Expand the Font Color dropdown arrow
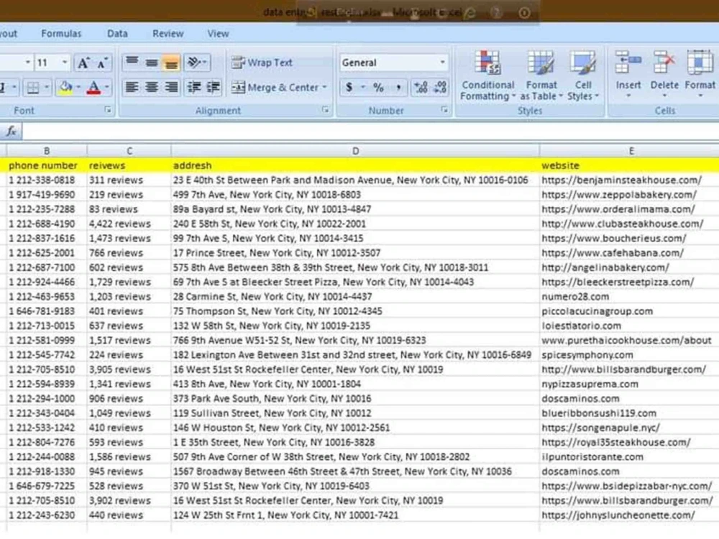The width and height of the screenshot is (719, 539). point(107,87)
